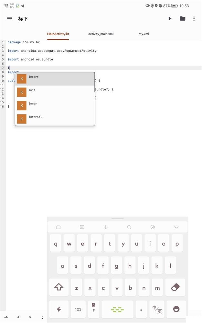
Task: Click the autocomplete popup scrollbar
Action: coord(95,82)
